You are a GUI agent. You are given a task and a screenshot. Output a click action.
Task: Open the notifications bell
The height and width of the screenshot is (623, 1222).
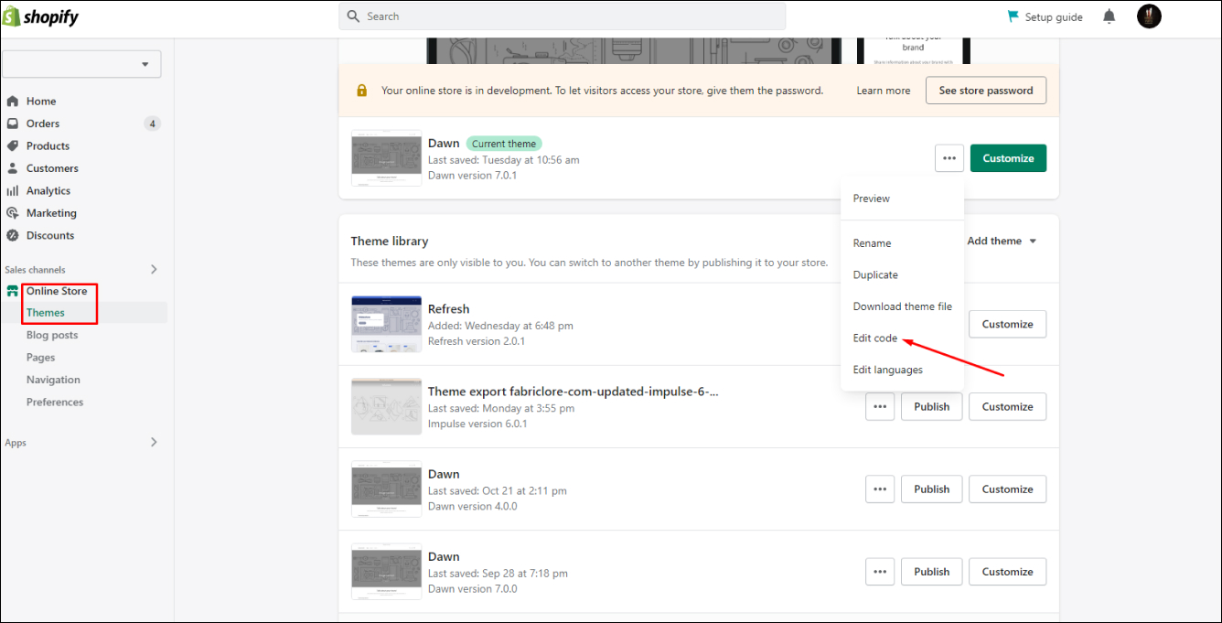click(1109, 16)
